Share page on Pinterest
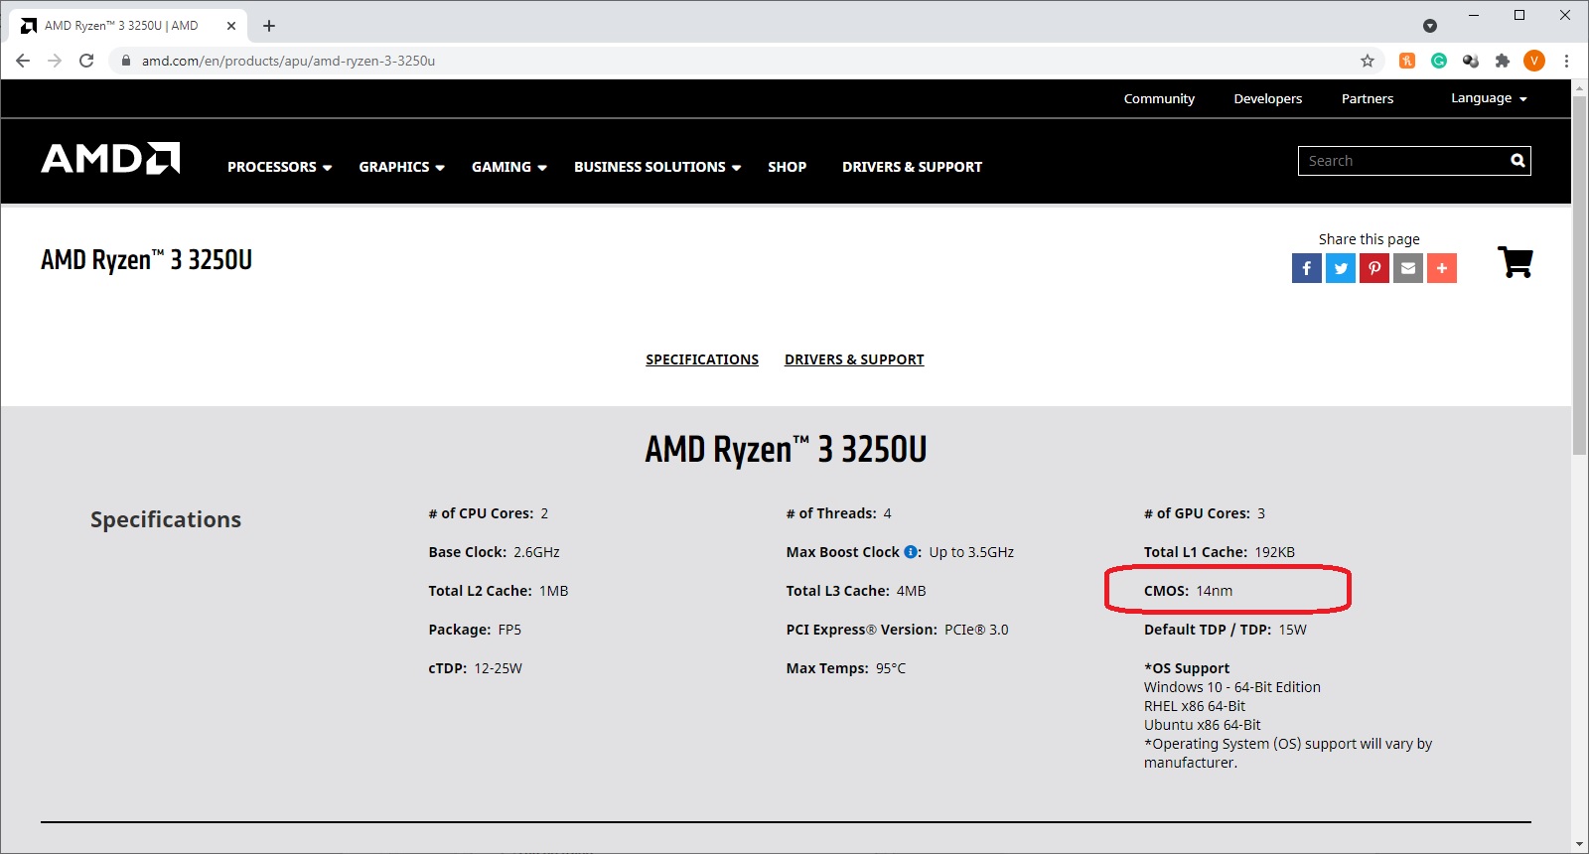The width and height of the screenshot is (1589, 854). [1374, 268]
